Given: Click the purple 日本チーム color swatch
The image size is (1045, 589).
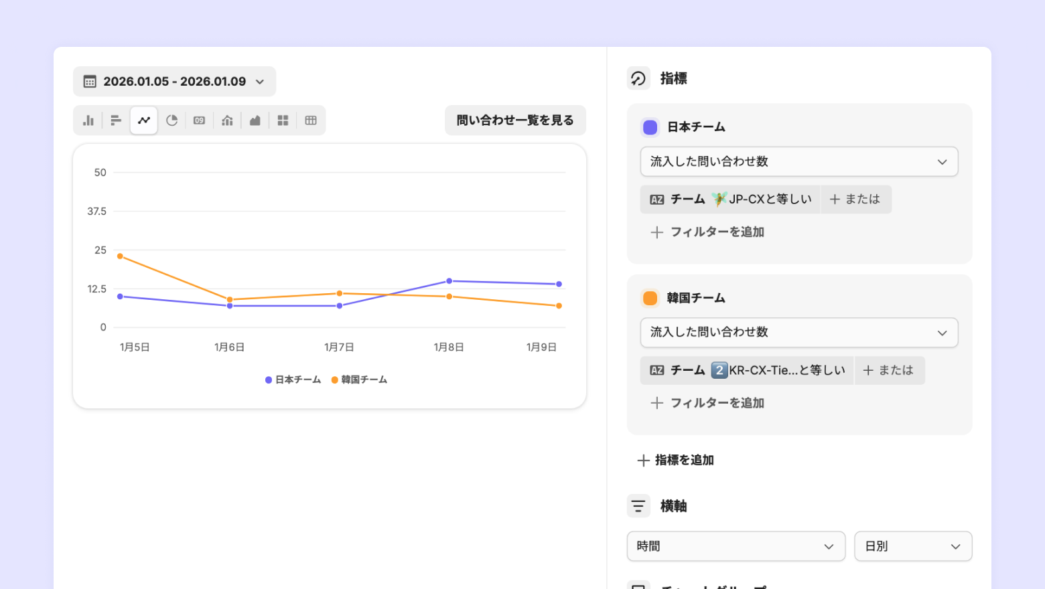Looking at the screenshot, I should [x=650, y=127].
